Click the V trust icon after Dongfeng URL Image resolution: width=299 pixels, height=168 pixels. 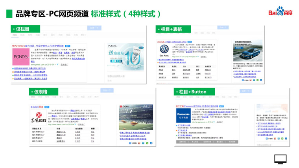tap(75, 124)
